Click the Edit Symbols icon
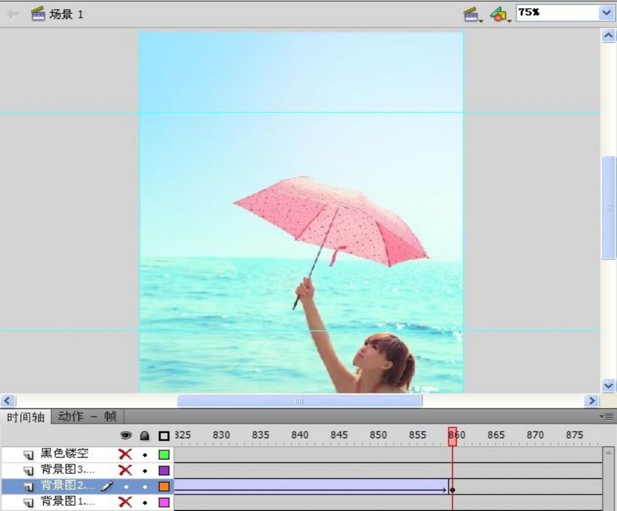Image resolution: width=617 pixels, height=511 pixels. pyautogui.click(x=498, y=14)
